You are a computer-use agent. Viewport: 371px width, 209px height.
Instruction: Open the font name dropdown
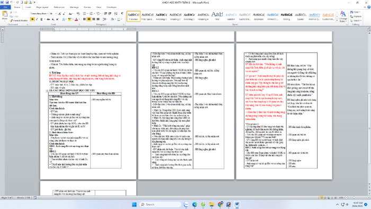48,14
